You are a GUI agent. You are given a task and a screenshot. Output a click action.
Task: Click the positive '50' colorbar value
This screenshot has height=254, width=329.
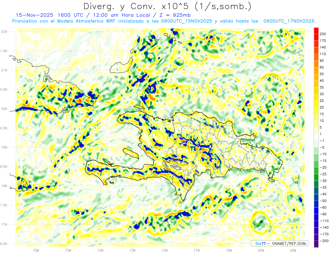click(322, 74)
